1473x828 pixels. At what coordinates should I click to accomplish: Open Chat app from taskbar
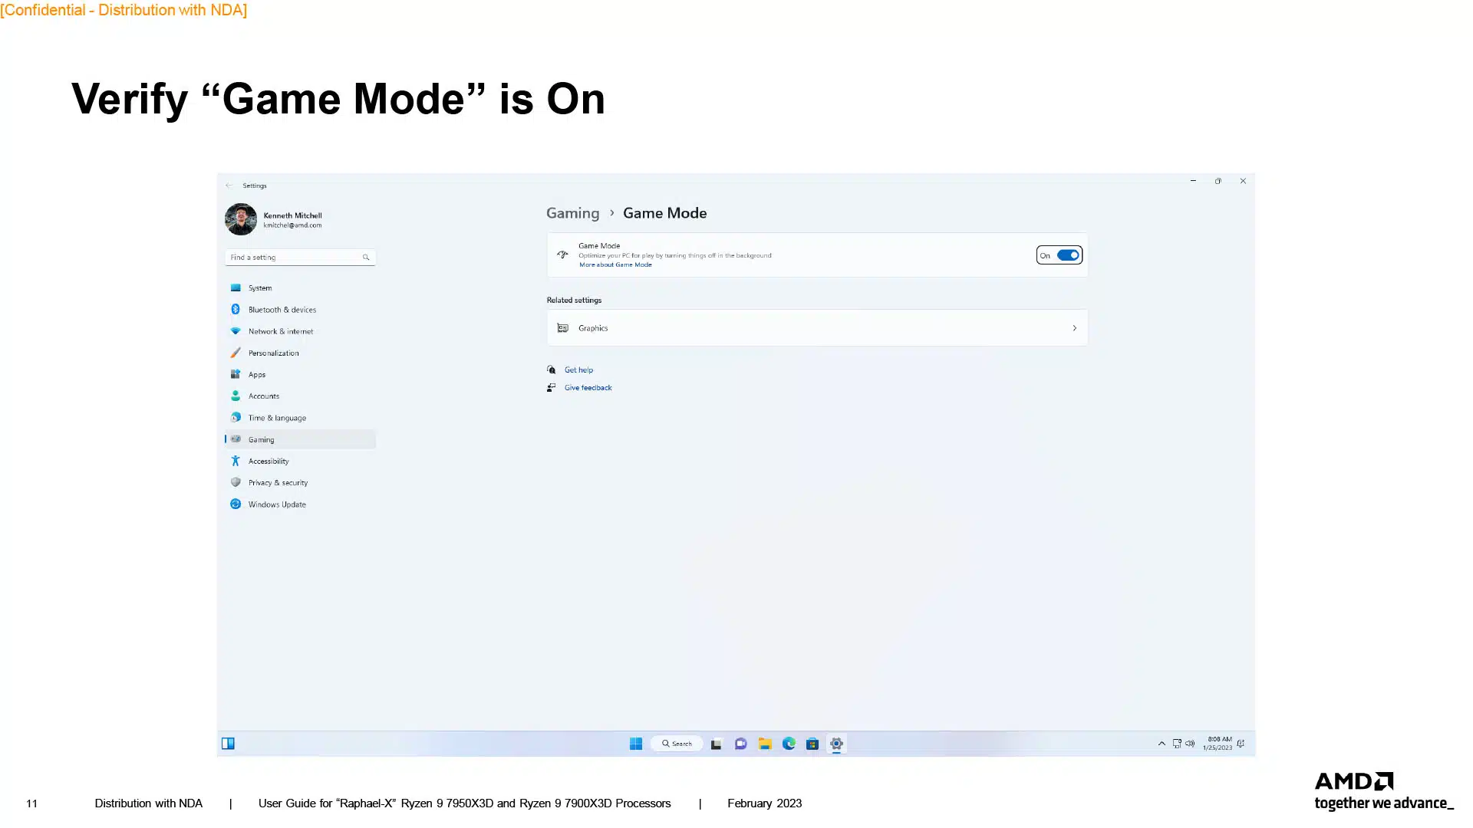tap(740, 744)
